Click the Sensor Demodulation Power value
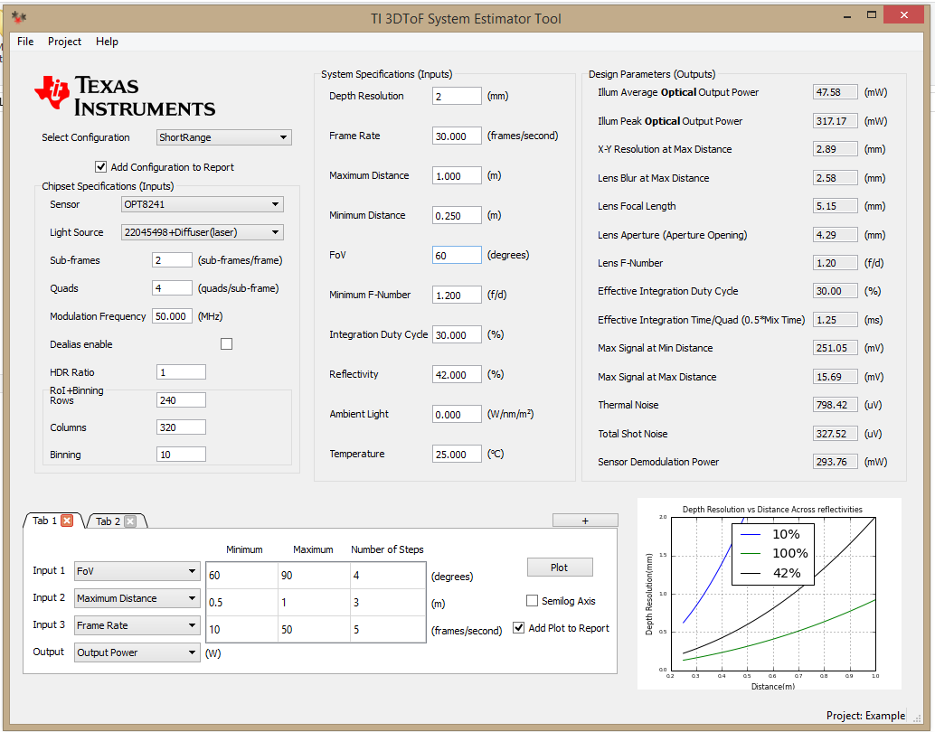Viewport: 935px width, 732px height. coord(835,462)
